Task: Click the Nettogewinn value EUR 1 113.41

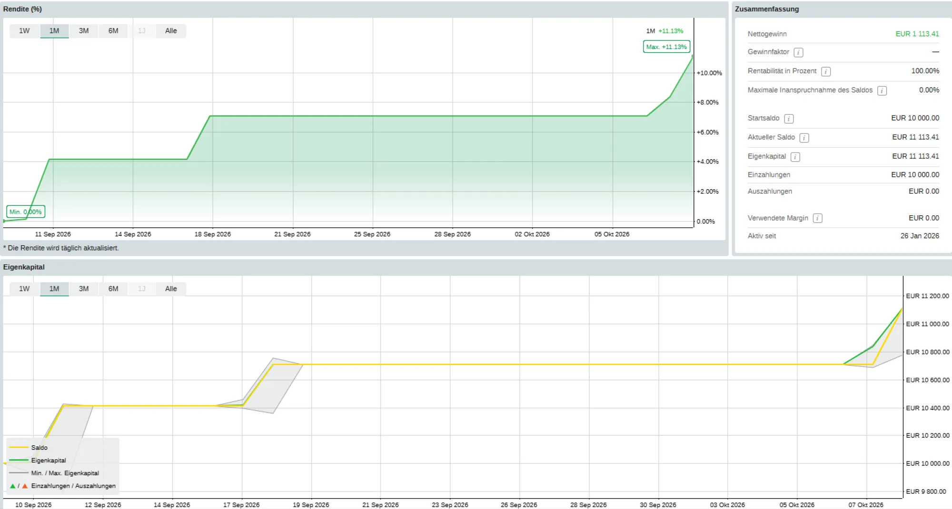Action: 917,34
